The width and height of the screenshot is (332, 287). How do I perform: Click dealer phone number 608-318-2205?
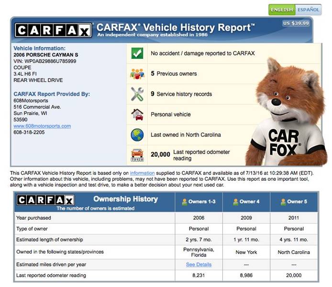pyautogui.click(x=29, y=132)
